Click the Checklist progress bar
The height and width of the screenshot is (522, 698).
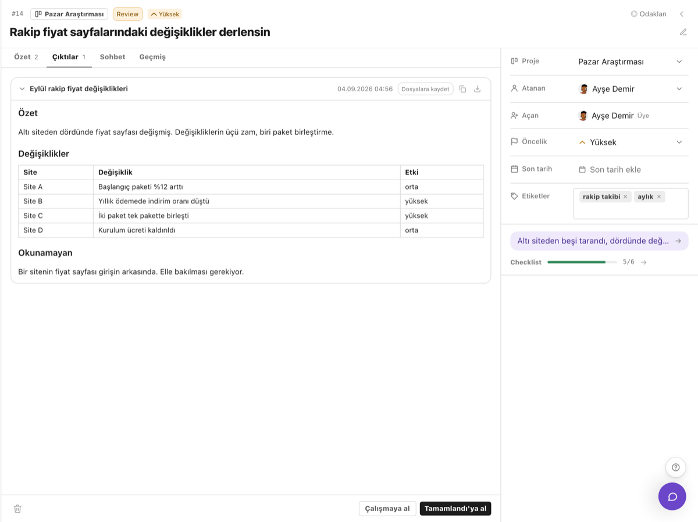click(x=582, y=262)
